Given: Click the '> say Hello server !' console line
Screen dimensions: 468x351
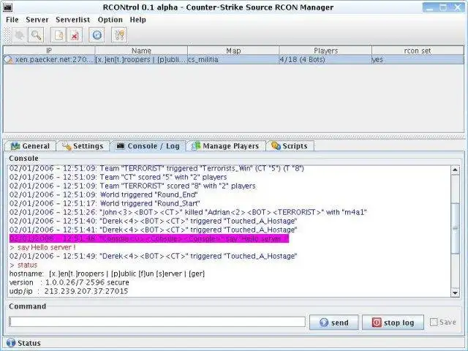Looking at the screenshot, I should point(42,247).
